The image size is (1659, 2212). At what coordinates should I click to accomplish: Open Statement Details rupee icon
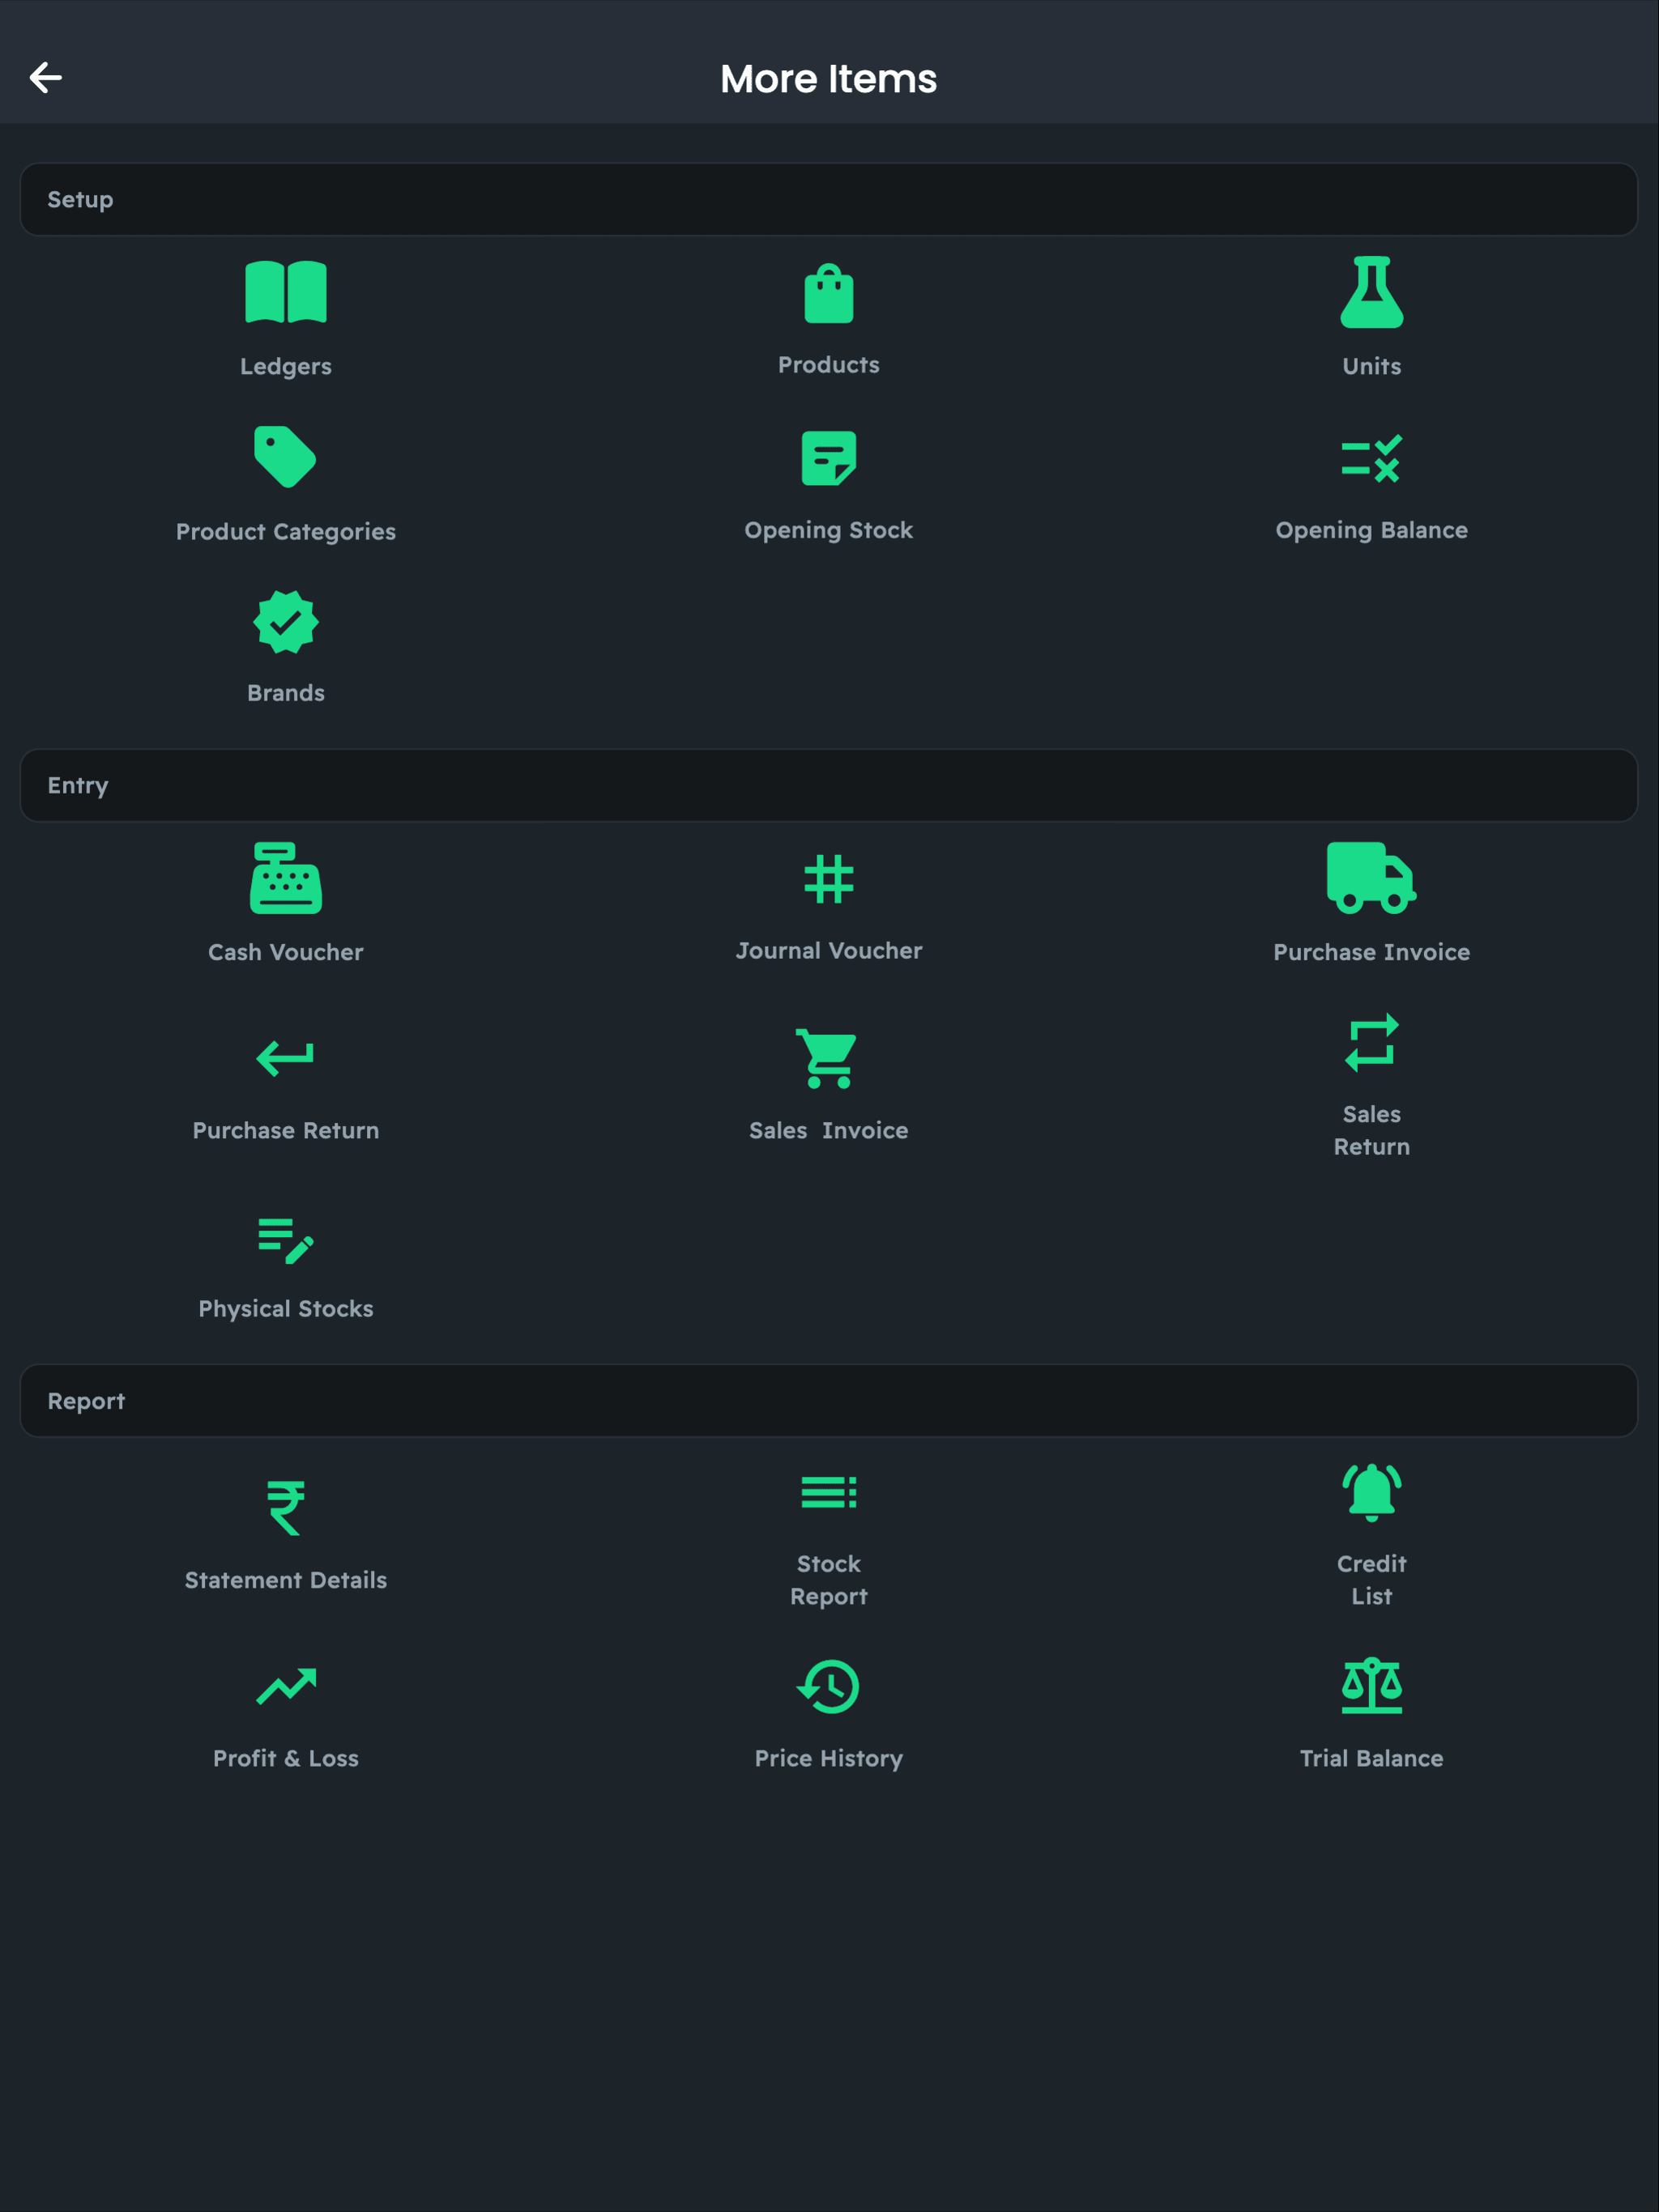(286, 1507)
